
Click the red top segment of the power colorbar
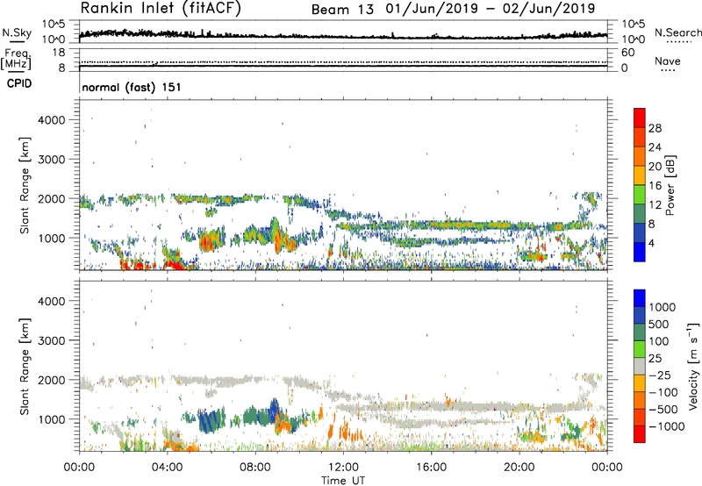pos(640,118)
